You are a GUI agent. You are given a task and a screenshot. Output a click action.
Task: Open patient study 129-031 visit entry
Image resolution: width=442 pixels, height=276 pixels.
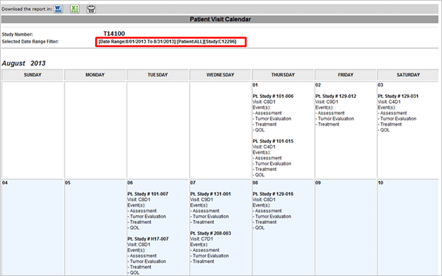coord(398,96)
